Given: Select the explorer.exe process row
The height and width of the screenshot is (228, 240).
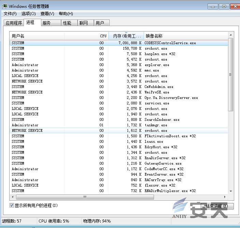Looking at the screenshot, I should coord(119,65).
